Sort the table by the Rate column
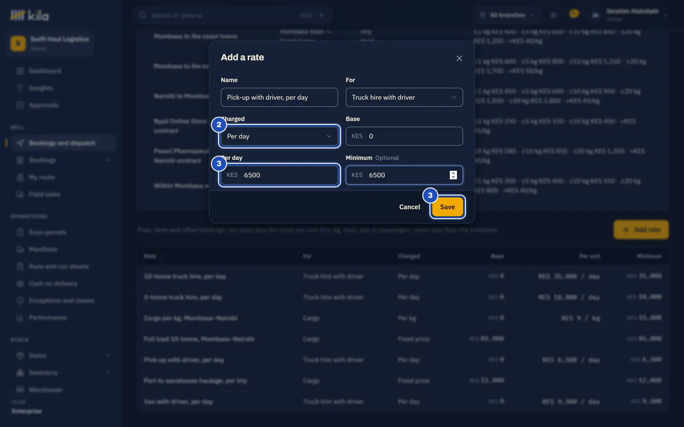This screenshot has height=427, width=684. (153, 256)
